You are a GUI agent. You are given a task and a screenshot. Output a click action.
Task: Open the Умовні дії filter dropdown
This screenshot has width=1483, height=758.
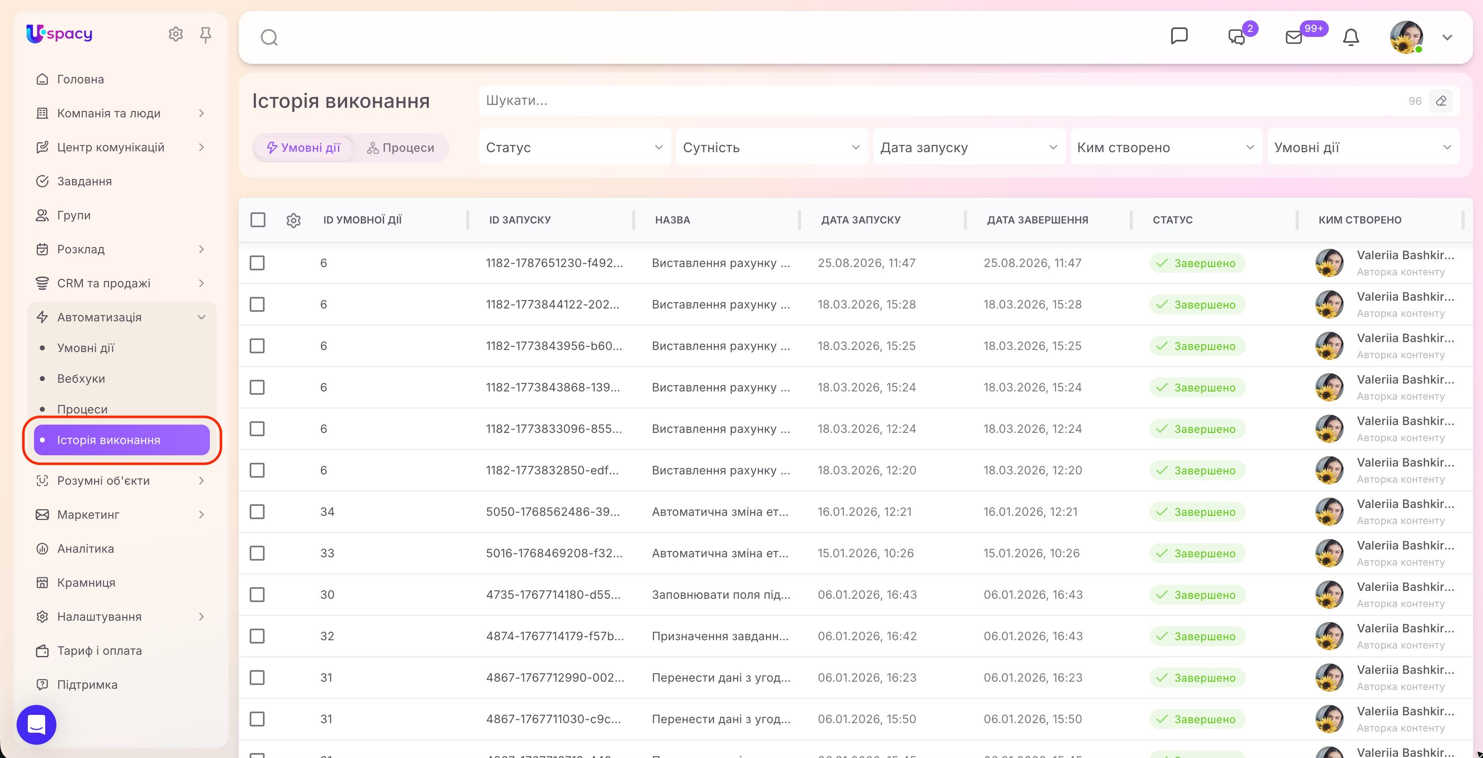click(x=1363, y=147)
